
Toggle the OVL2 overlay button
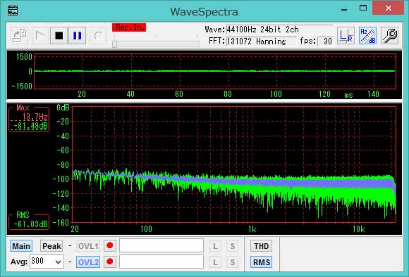point(88,262)
